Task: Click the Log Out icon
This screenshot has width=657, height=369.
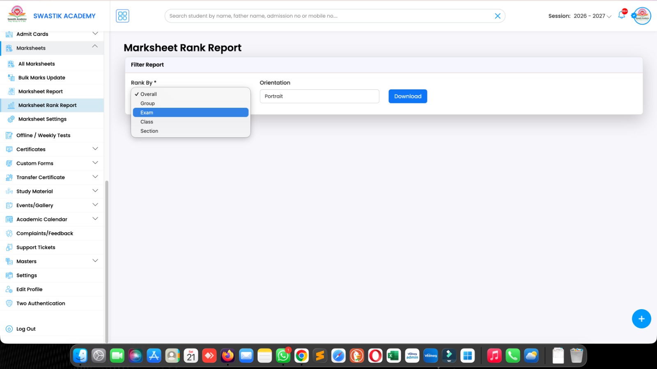Action: (9, 329)
